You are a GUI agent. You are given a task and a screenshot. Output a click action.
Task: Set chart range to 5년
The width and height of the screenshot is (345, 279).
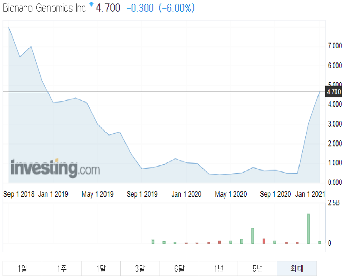(x=257, y=269)
